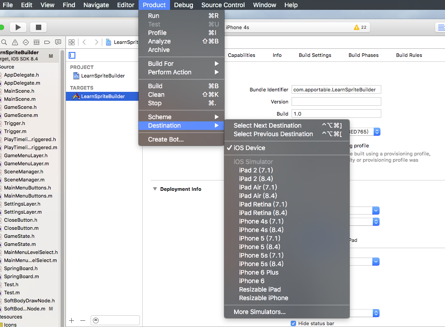
Task: Select iPad Air (8.4) simulator
Action: [287, 196]
